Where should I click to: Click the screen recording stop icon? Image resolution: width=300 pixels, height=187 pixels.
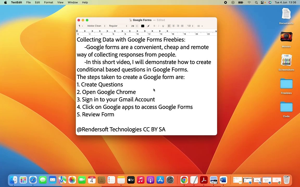coord(225,3)
